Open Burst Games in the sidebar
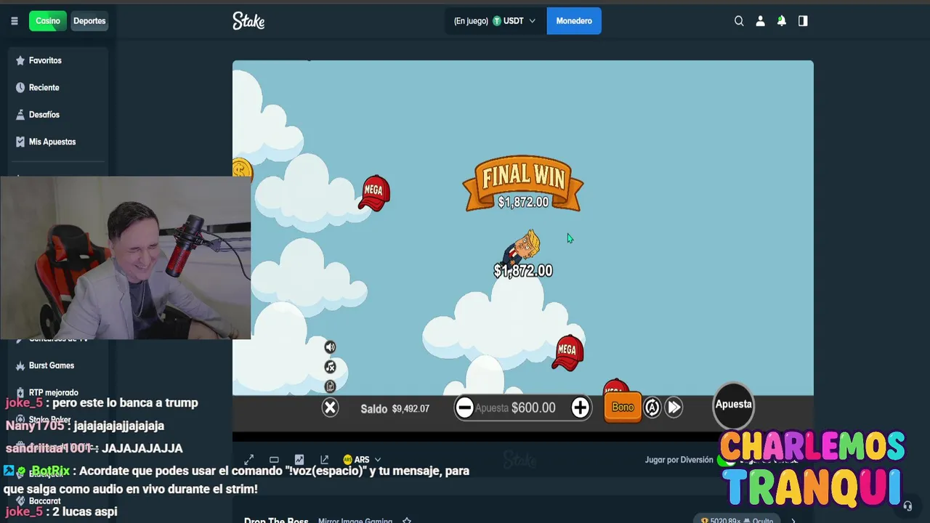This screenshot has height=523, width=930. 58,365
